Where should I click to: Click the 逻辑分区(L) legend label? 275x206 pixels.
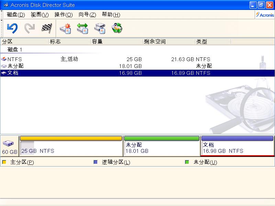[116, 162]
